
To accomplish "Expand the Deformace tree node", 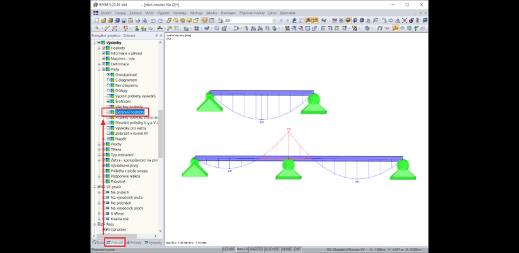I will click(x=99, y=64).
